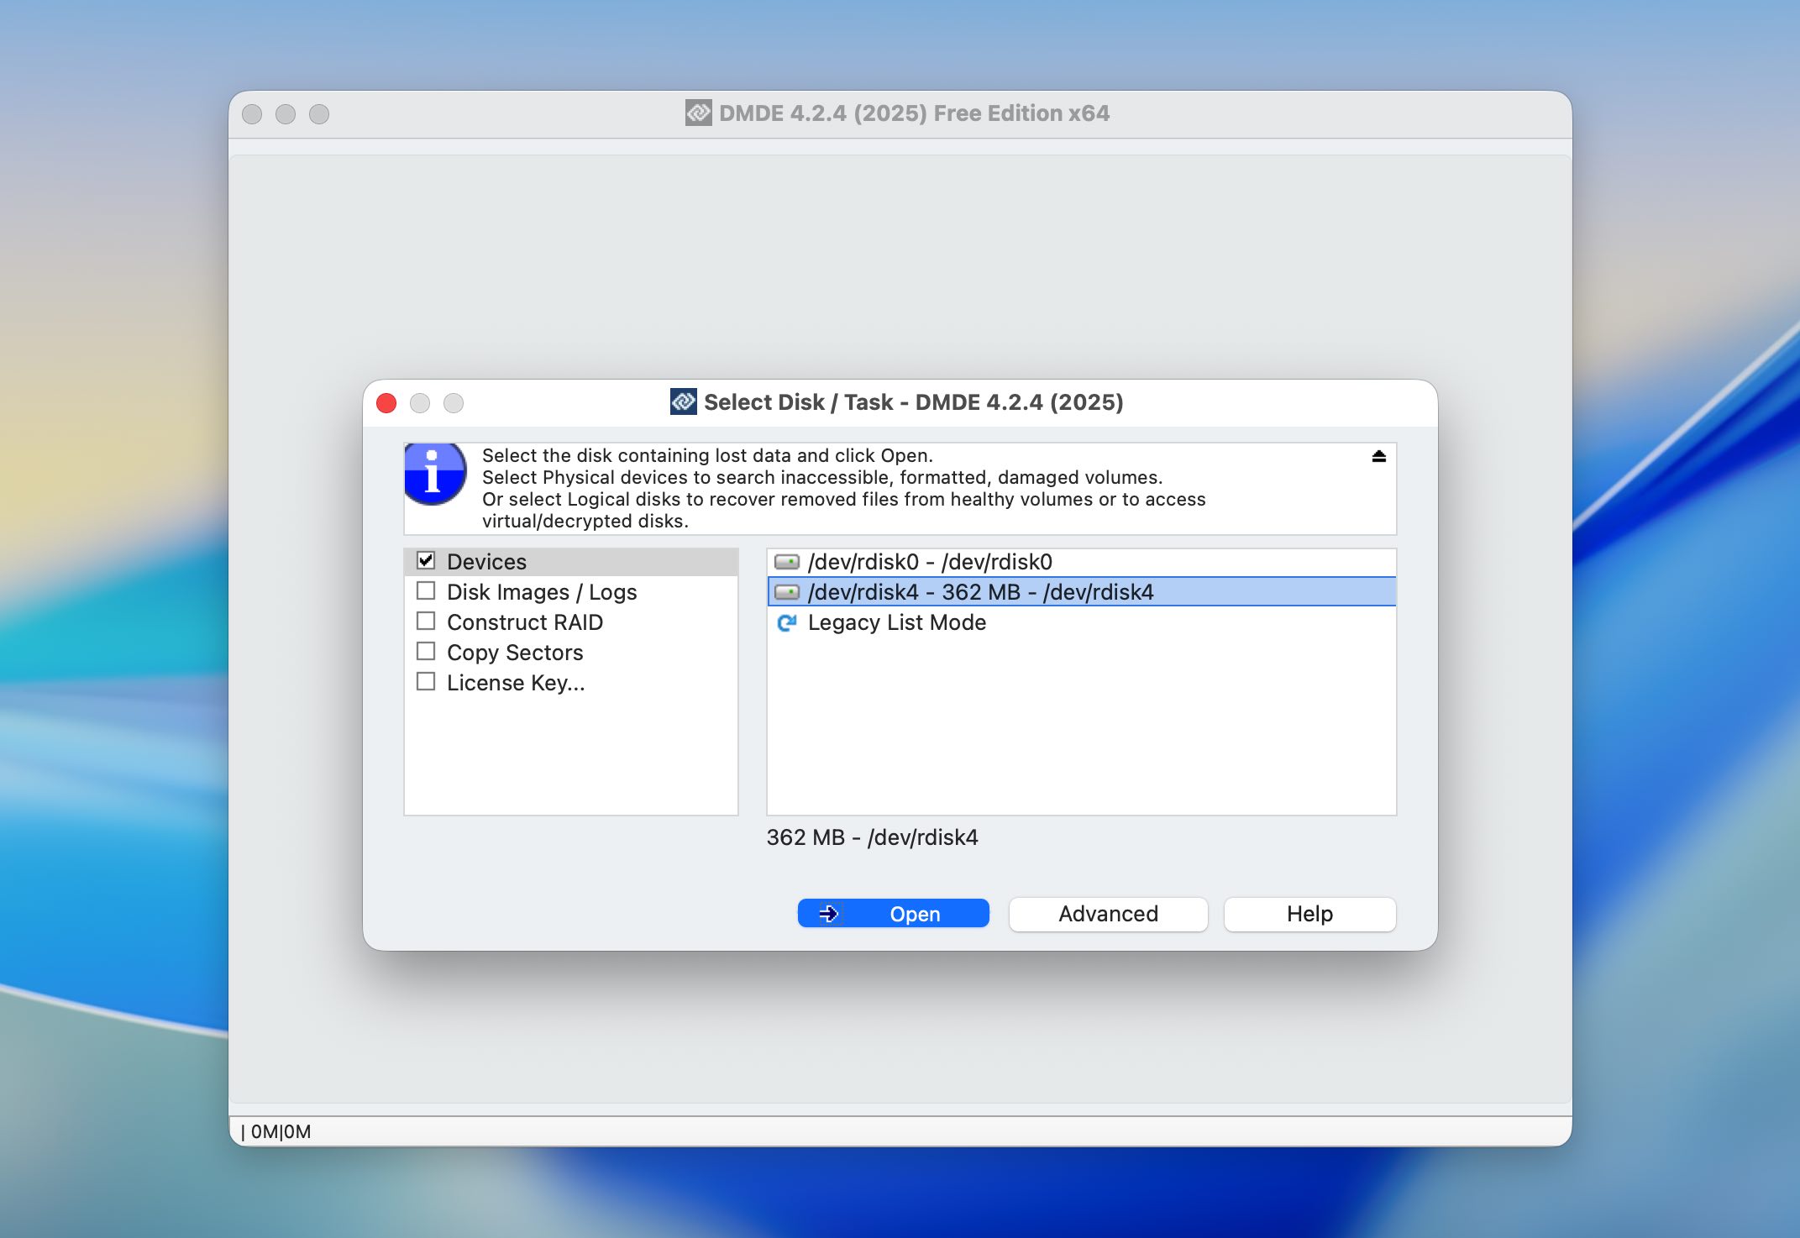Click the 'Select the disk containing lost data' instruction text
Screen dimensions: 1800x1238
coord(707,455)
